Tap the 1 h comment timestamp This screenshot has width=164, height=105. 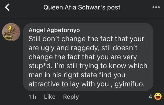pos(32,97)
